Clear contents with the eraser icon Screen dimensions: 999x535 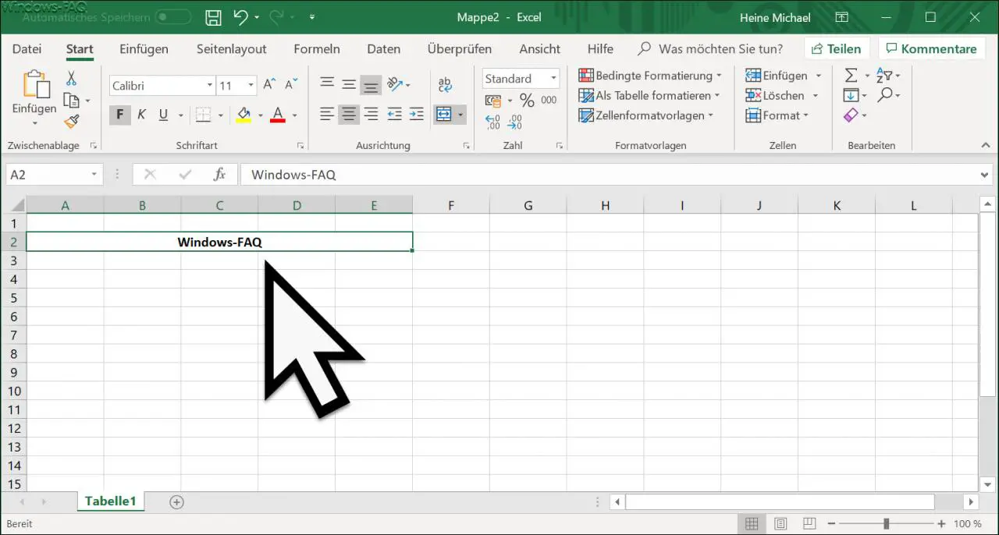[x=851, y=115]
